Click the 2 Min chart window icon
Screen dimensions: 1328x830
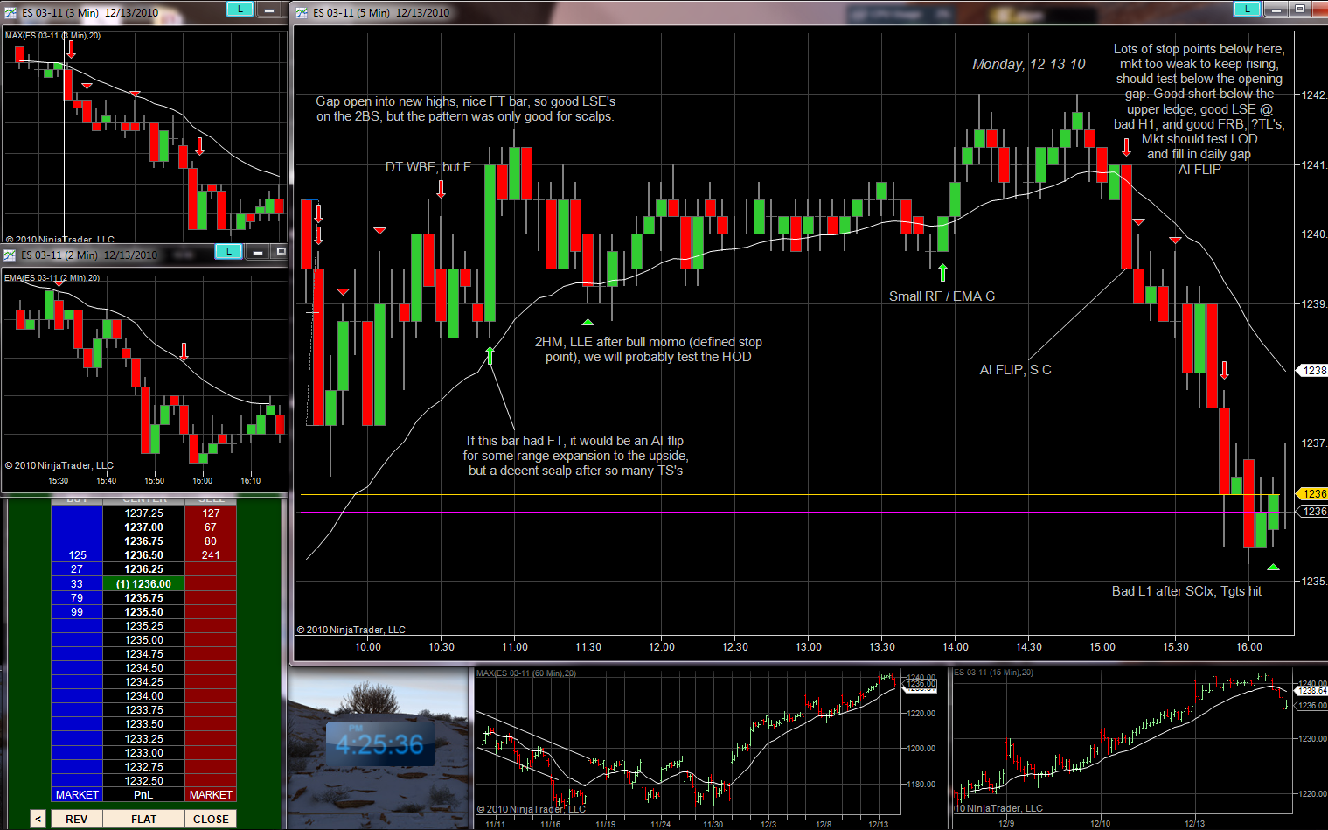click(x=10, y=255)
